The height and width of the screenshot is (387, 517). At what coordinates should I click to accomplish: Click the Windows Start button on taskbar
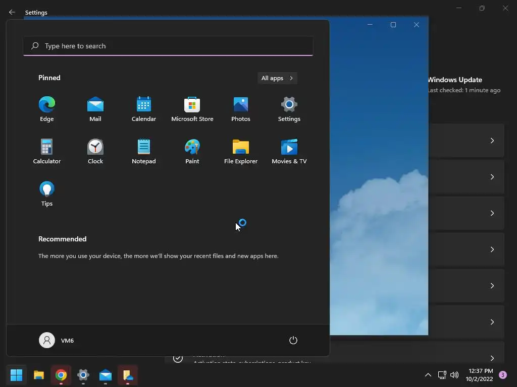coord(16,375)
